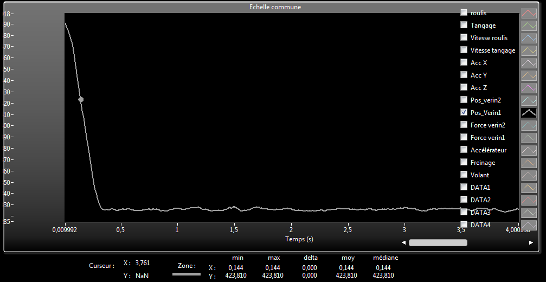Enable the Acc Z checkbox
The width and height of the screenshot is (546, 282).
[464, 87]
